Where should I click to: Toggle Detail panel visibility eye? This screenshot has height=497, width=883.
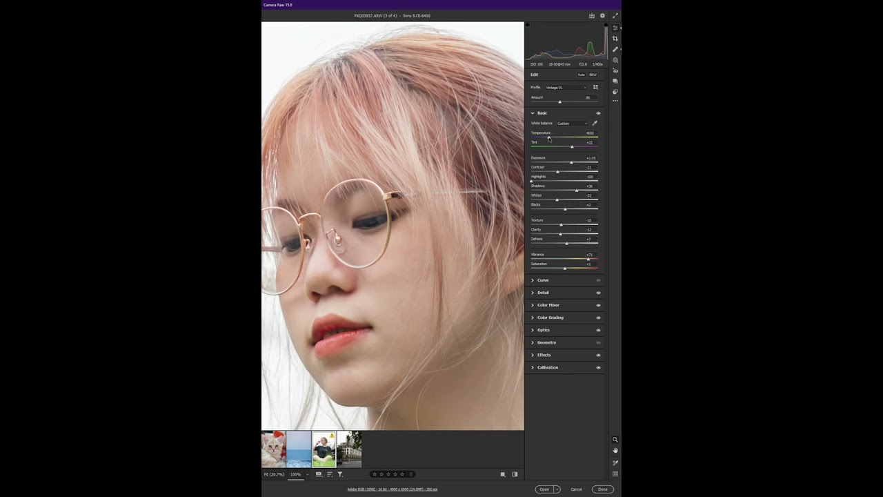point(598,293)
